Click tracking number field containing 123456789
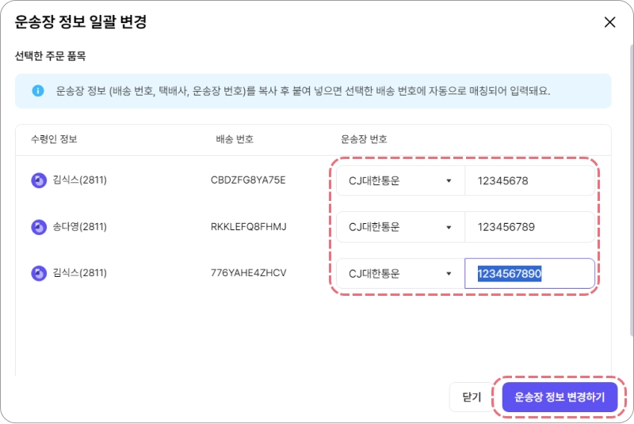Image resolution: width=634 pixels, height=424 pixels. point(529,227)
